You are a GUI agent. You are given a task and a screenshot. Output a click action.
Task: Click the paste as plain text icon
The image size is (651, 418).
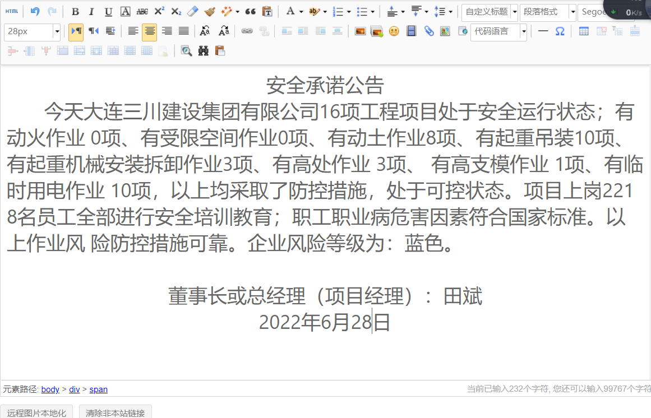click(267, 12)
